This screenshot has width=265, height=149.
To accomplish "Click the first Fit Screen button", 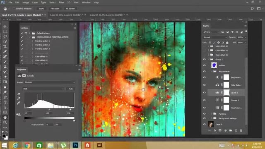I will (55, 9).
